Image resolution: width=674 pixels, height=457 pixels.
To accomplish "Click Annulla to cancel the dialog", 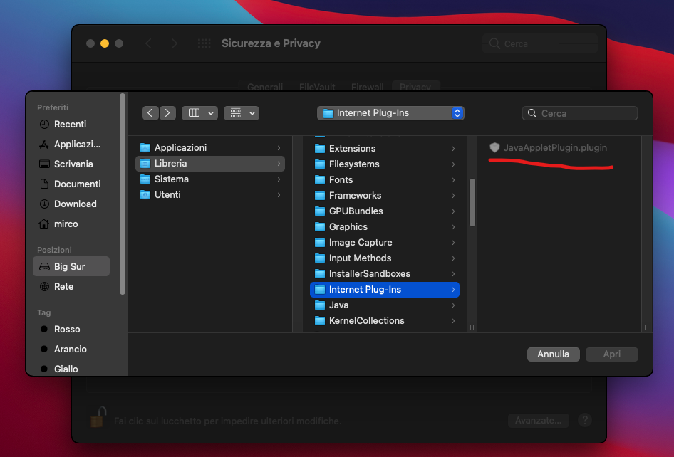I will point(553,354).
